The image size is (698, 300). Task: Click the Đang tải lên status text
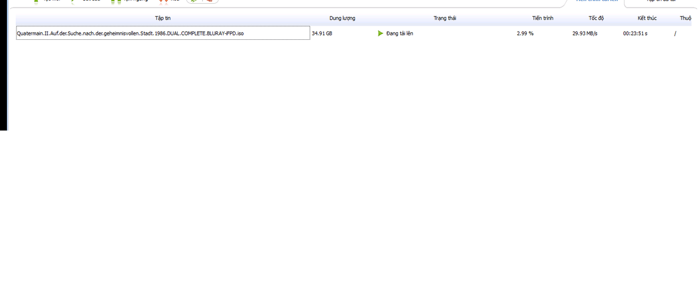[x=399, y=33]
